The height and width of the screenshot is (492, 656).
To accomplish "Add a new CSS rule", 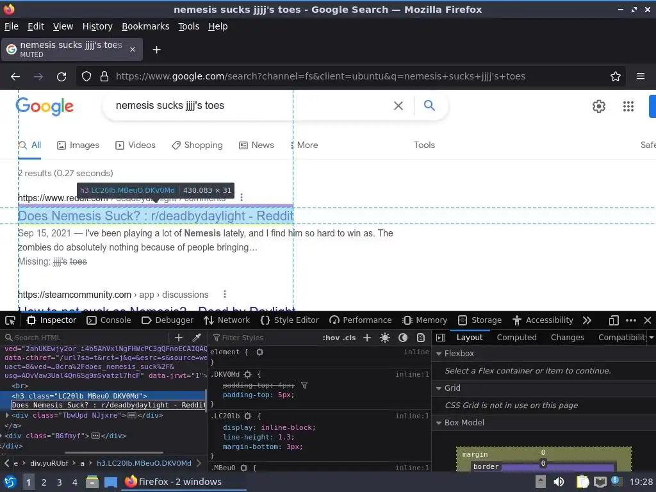I will tap(367, 338).
